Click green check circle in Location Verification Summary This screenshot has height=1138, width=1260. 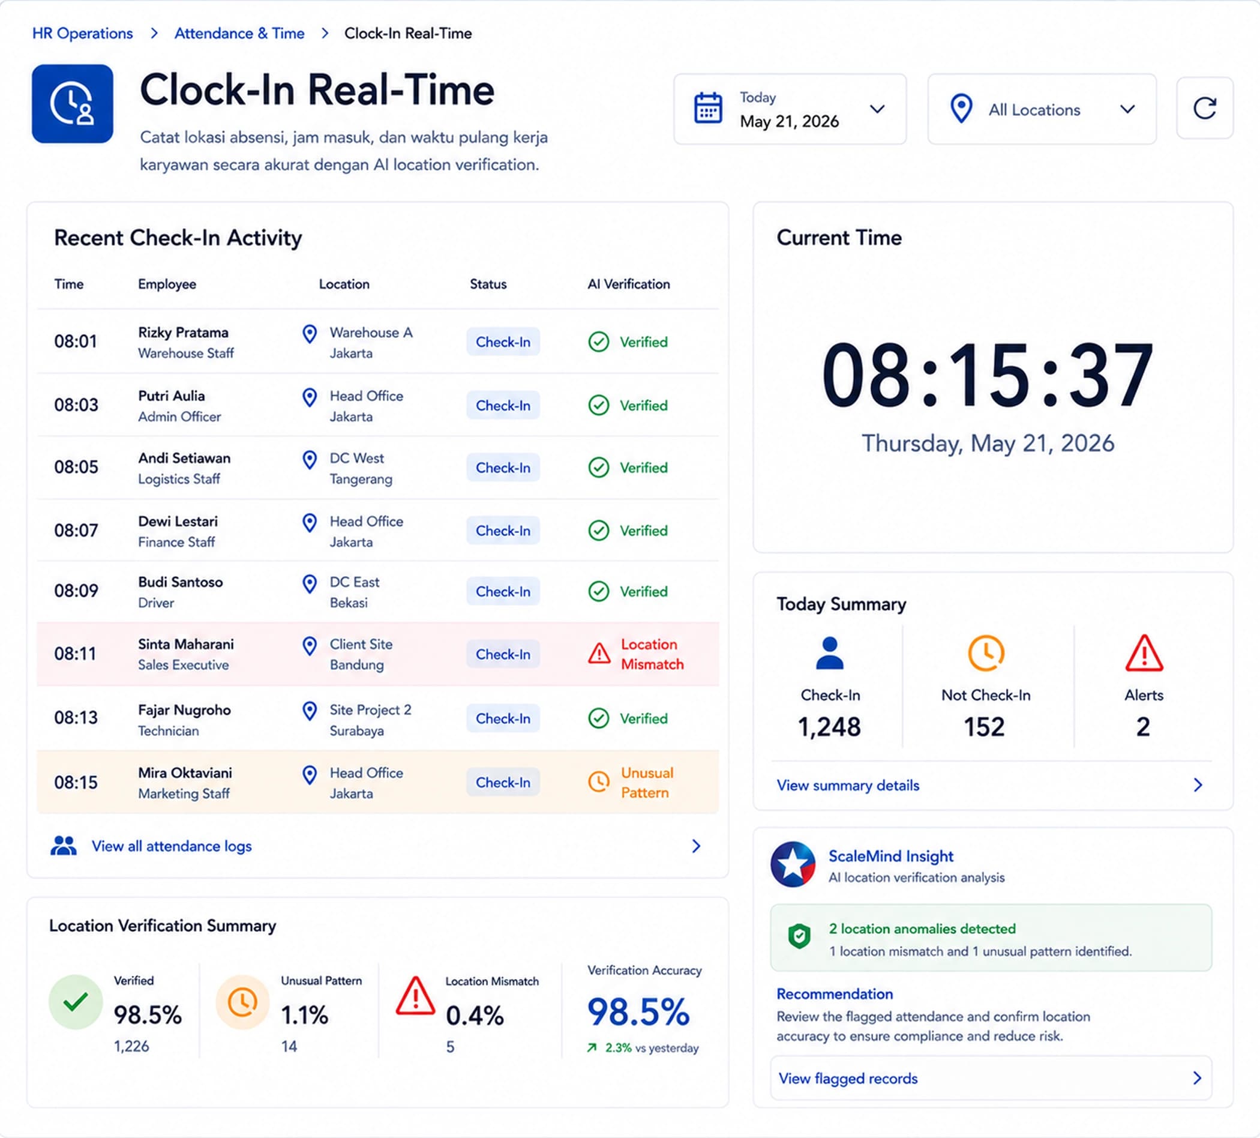tap(76, 1002)
